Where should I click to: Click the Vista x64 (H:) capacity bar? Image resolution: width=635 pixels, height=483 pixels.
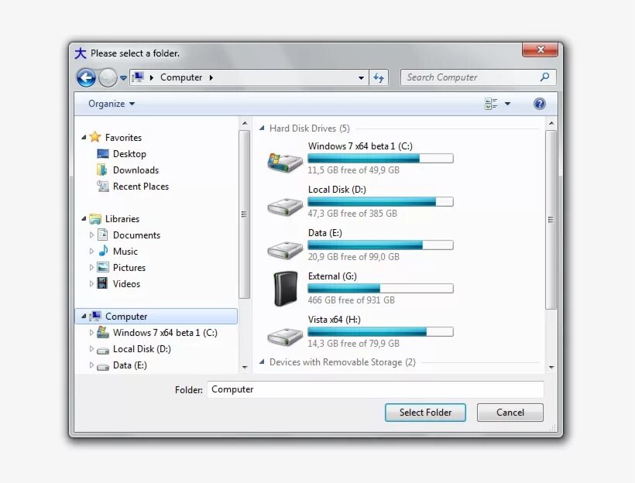click(380, 331)
